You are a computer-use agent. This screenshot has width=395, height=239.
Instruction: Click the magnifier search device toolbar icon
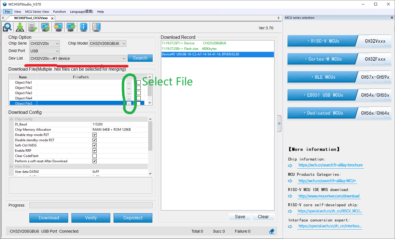point(7,27)
